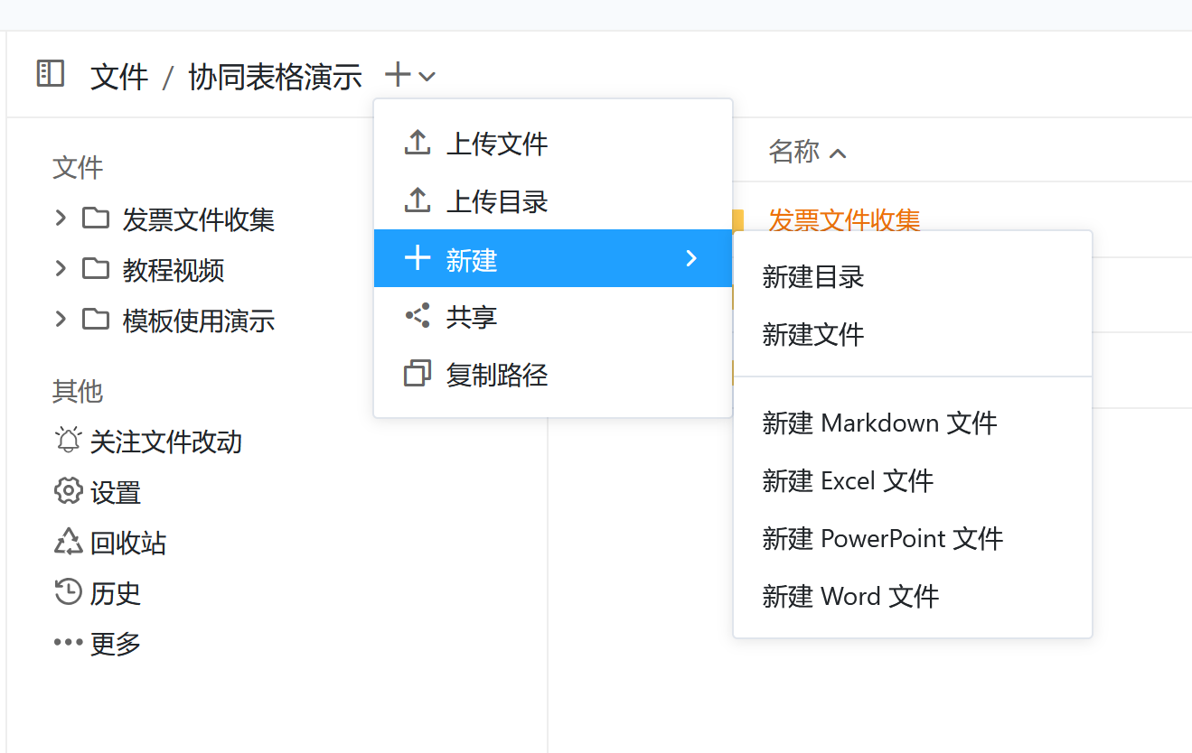Open the 回收站 recycle icon
The image size is (1192, 753).
(68, 543)
